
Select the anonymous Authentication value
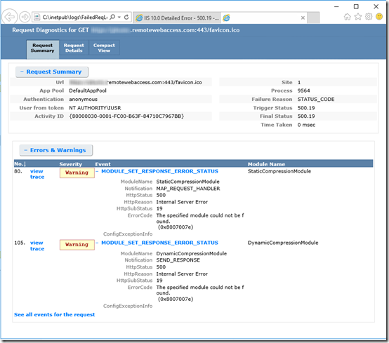pos(83,100)
